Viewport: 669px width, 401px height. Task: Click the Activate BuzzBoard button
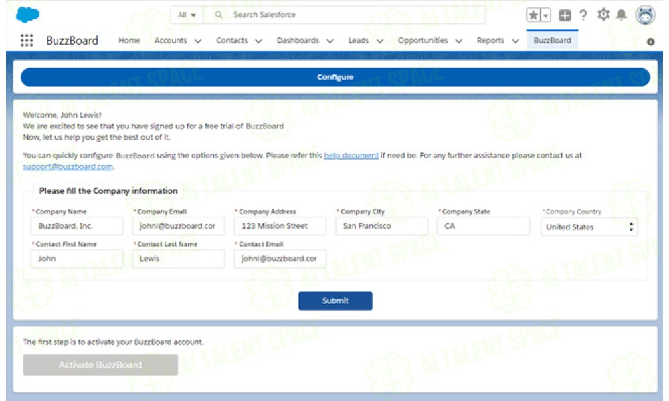point(100,365)
